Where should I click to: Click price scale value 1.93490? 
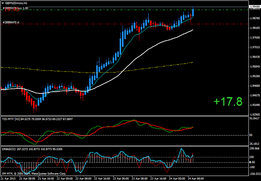[x=254, y=105]
